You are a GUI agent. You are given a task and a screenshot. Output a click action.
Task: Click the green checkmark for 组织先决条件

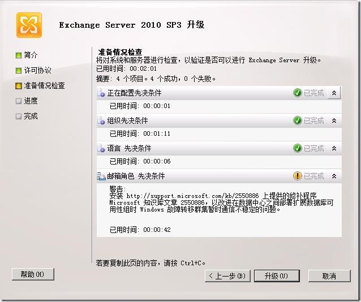coord(298,120)
